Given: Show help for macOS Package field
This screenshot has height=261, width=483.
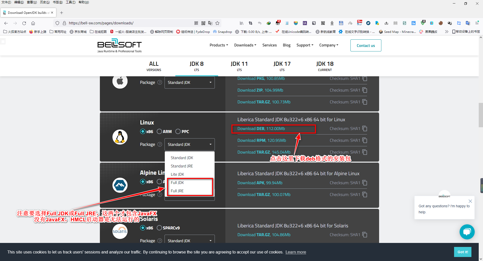Looking at the screenshot, I should tap(160, 82).
